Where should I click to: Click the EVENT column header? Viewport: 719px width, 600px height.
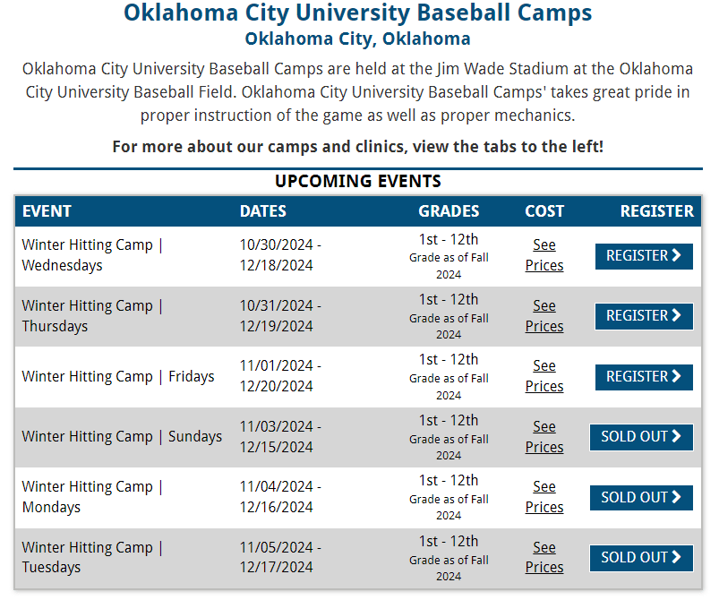(47, 211)
